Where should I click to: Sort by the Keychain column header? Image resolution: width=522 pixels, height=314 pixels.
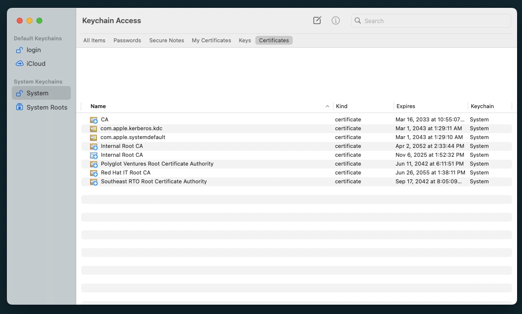482,106
